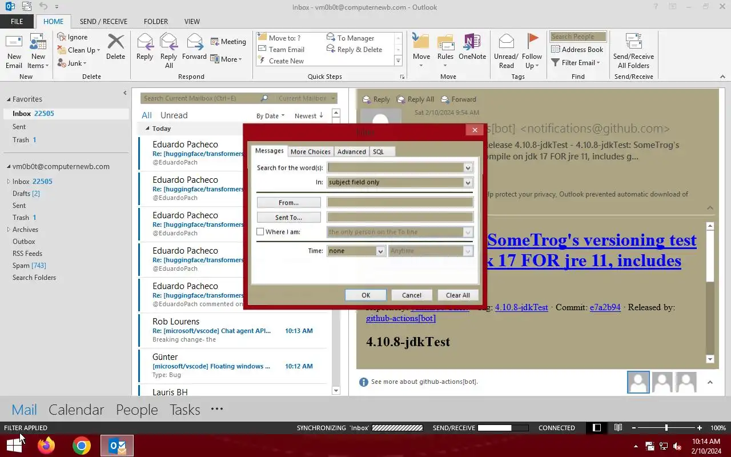Select the Drafts folder
The width and height of the screenshot is (731, 457).
[x=26, y=194]
